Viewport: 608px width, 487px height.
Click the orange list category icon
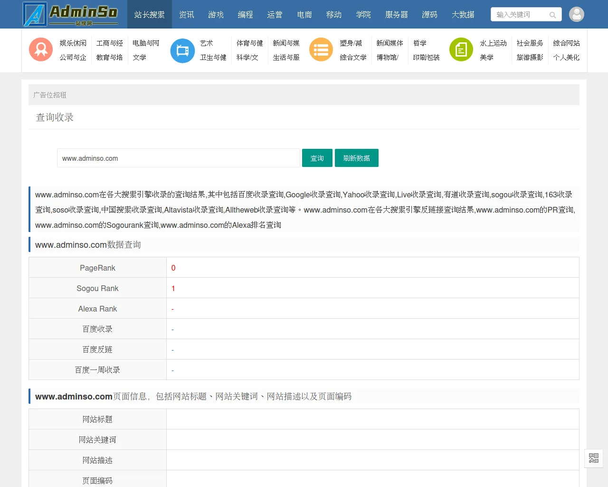tap(321, 49)
